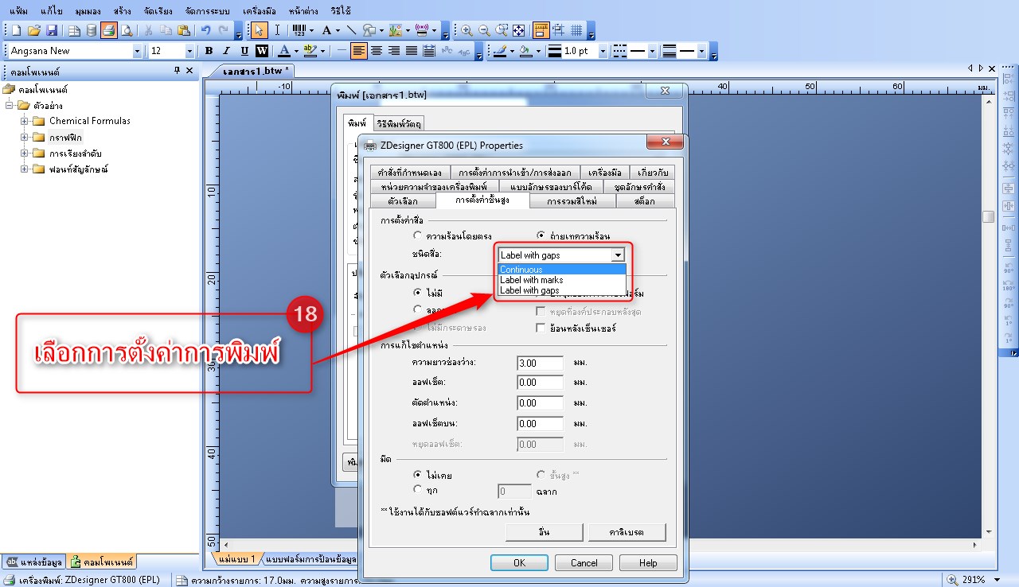Select ทุก radio under มีด
This screenshot has width=1019, height=587.
pos(417,489)
